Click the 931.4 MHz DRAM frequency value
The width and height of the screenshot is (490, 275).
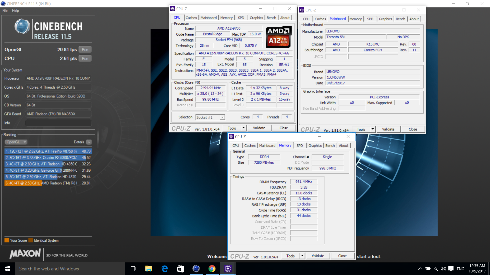304,182
